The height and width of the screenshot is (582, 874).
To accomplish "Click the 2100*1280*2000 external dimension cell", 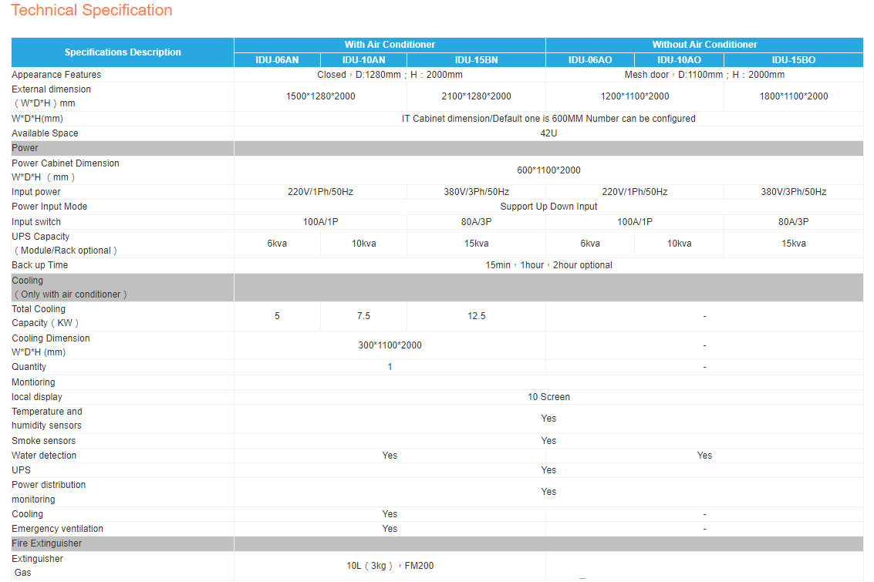I will point(476,96).
